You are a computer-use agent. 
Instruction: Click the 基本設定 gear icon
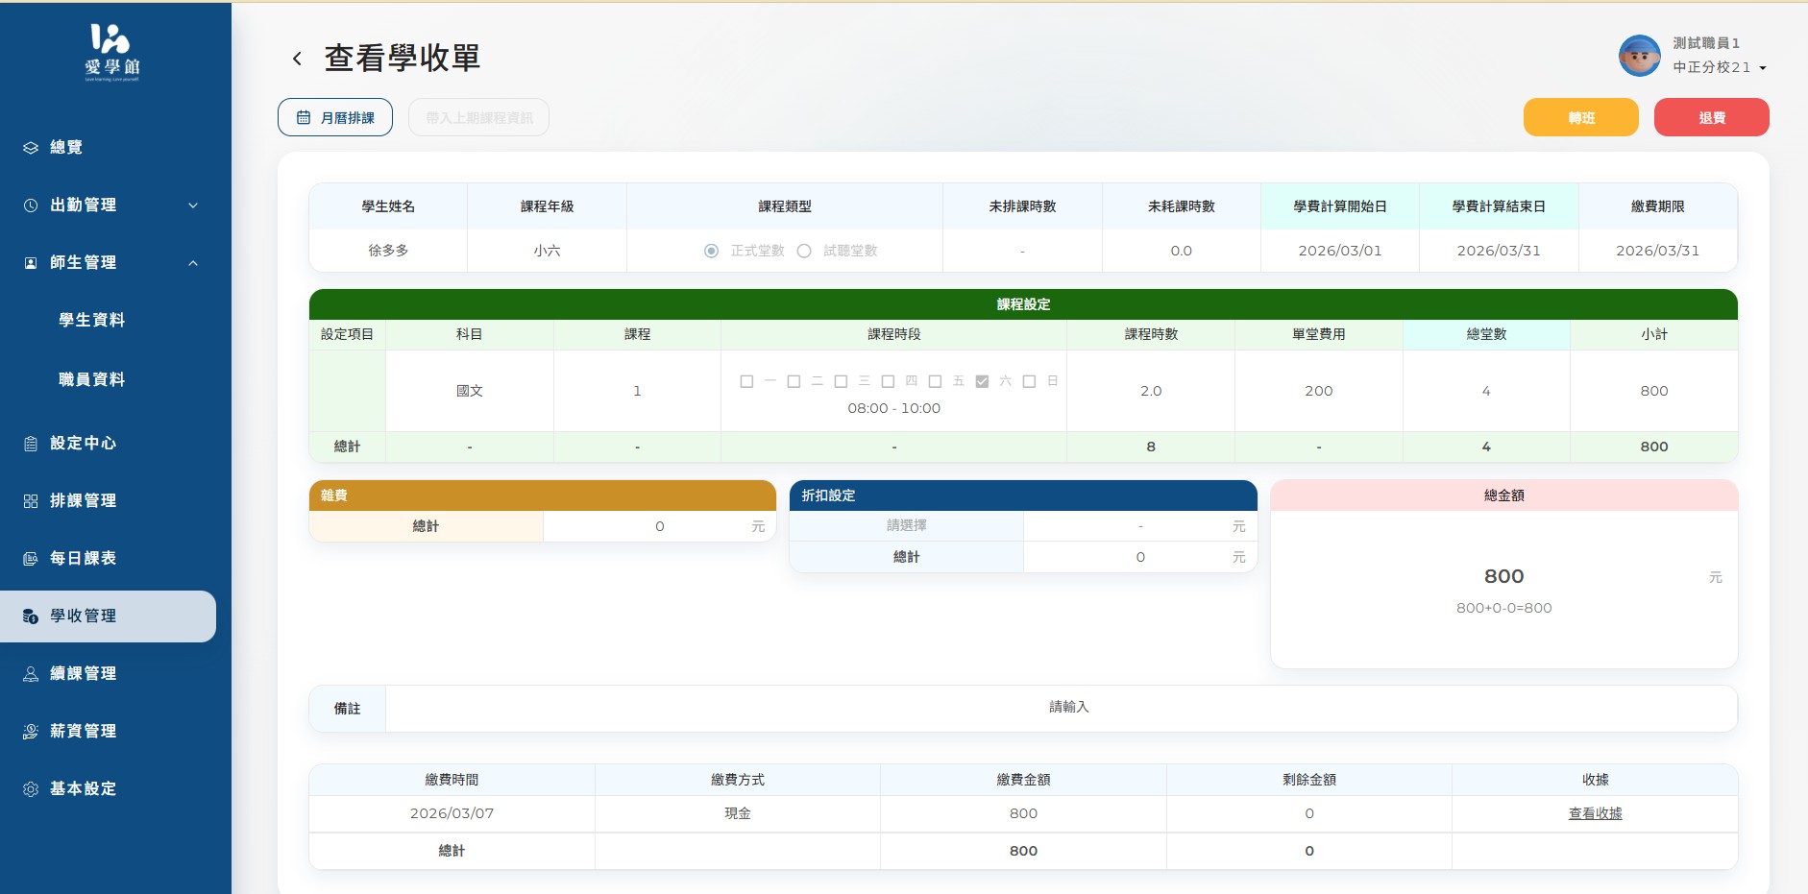pyautogui.click(x=31, y=788)
